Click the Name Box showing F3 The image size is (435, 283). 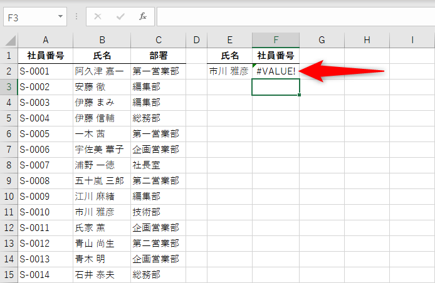(35, 17)
